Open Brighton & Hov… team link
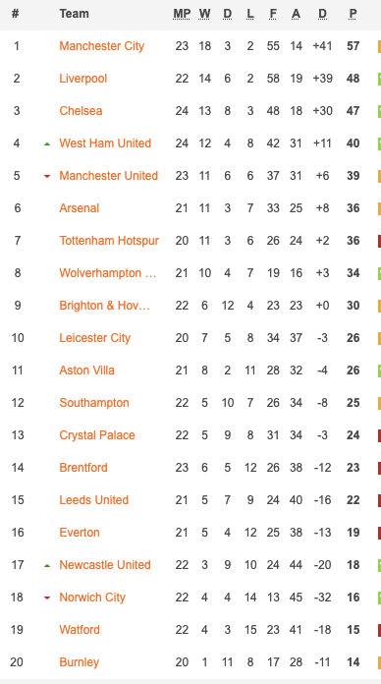 coord(105,306)
